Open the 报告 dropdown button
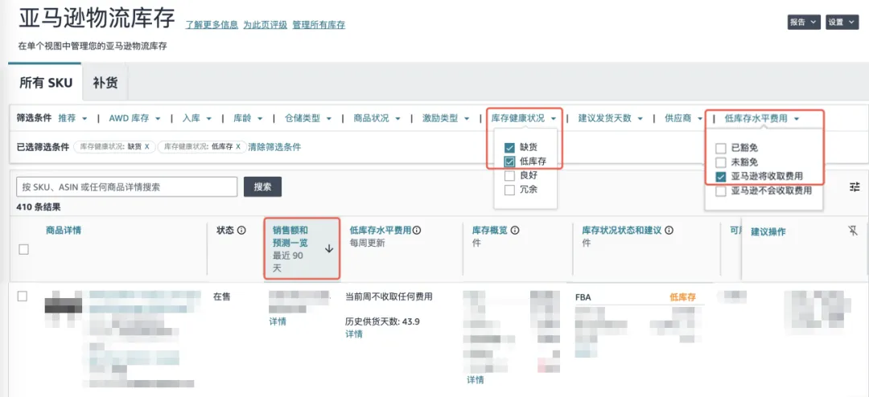The height and width of the screenshot is (397, 869). pos(804,23)
